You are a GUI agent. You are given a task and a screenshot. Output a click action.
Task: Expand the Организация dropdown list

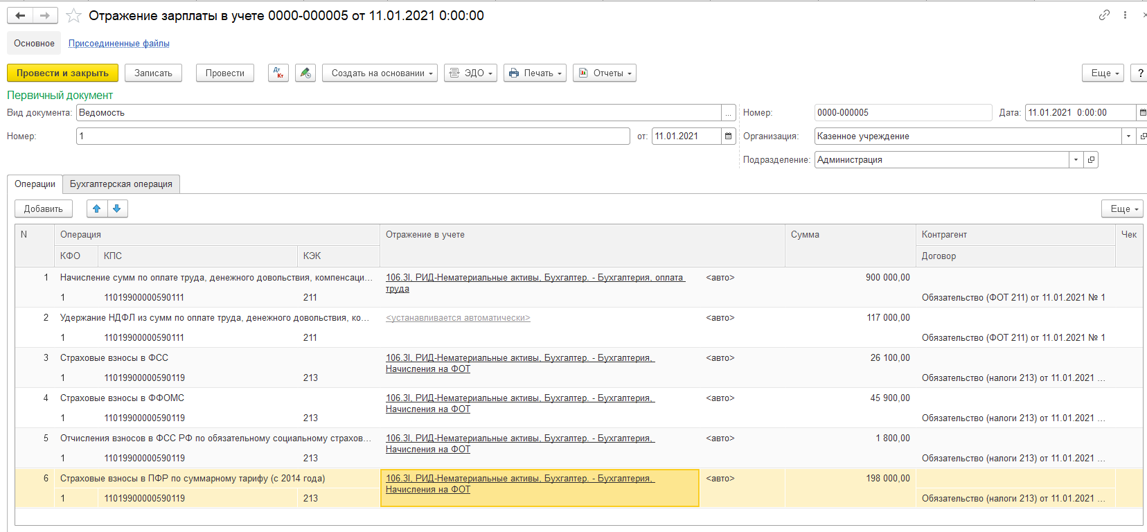(x=1128, y=136)
